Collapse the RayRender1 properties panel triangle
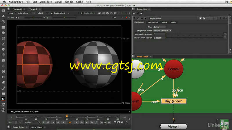This screenshot has width=232, height=130. coord(134,18)
